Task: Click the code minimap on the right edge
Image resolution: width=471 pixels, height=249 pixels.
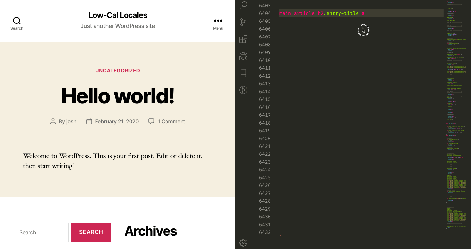Action: 457,117
